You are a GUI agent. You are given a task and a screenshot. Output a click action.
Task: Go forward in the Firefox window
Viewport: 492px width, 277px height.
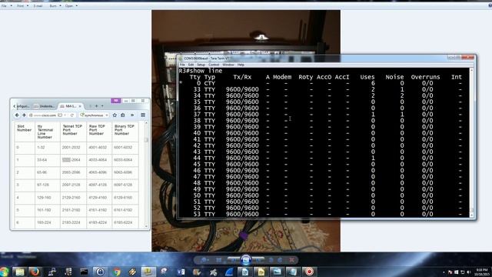[x=24, y=115]
